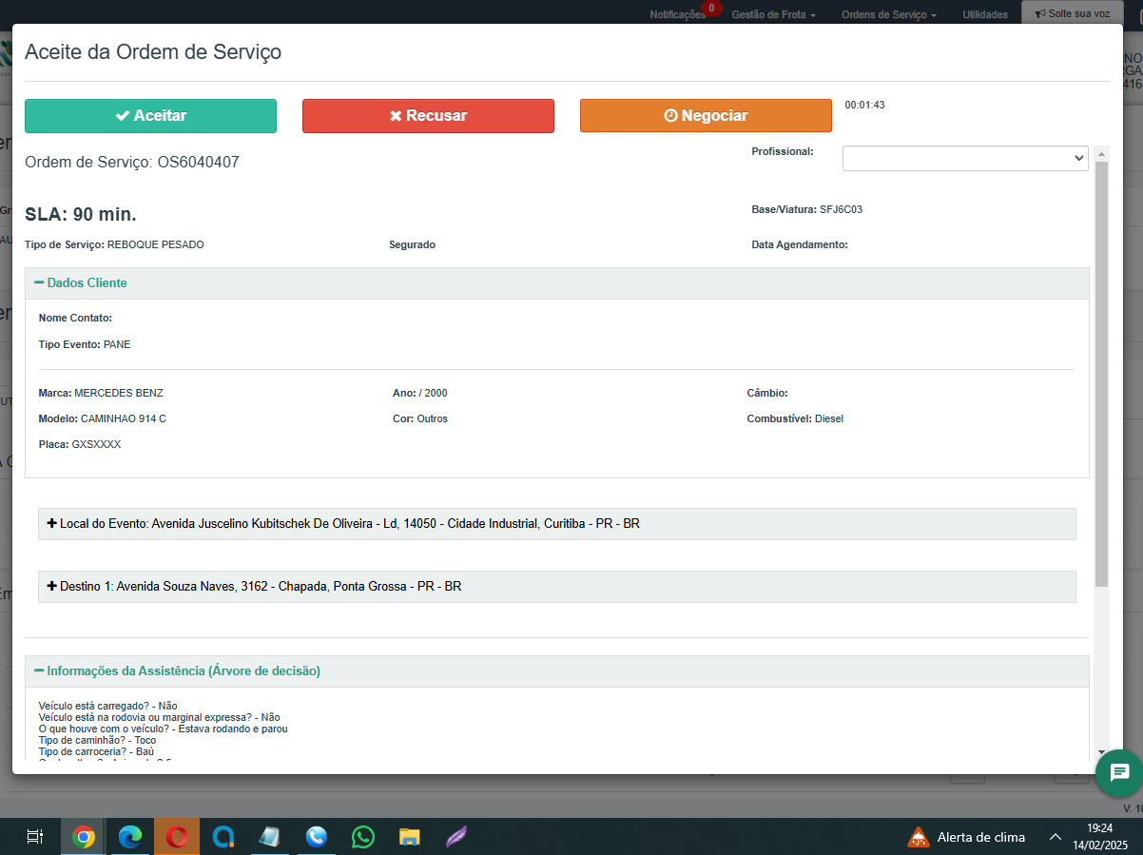Click the SLA: 90 min. heading
The width and height of the screenshot is (1143, 855).
pyautogui.click(x=81, y=214)
